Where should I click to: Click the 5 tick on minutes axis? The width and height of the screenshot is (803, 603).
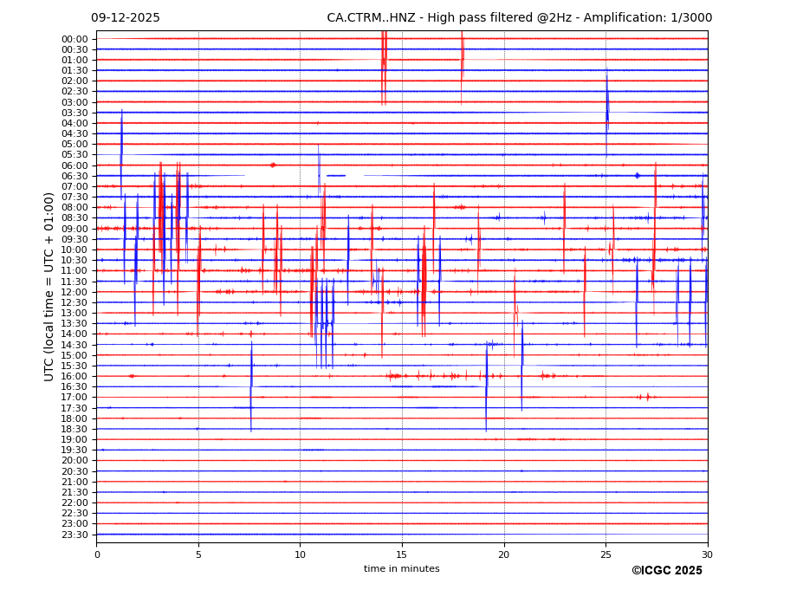198,554
